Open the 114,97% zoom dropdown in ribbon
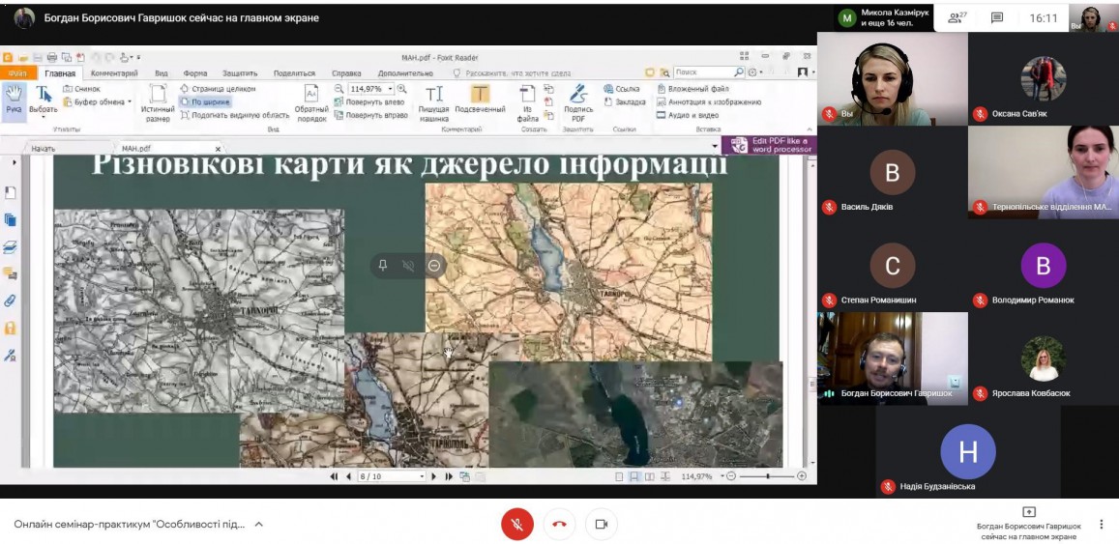The width and height of the screenshot is (1119, 544). pos(390,89)
